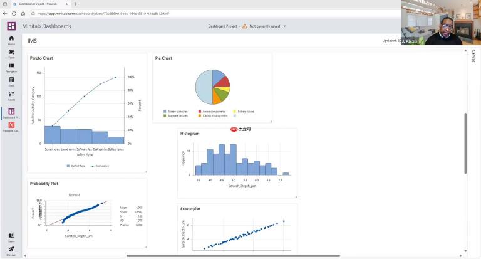Select the Probability Plot title
The width and height of the screenshot is (481, 259).
44,183
